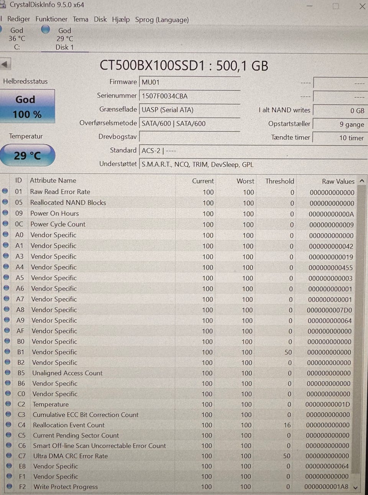Image resolution: width=368 pixels, height=495 pixels.
Task: Click status dot for Raw Read Error Rate
Action: (x=5, y=191)
